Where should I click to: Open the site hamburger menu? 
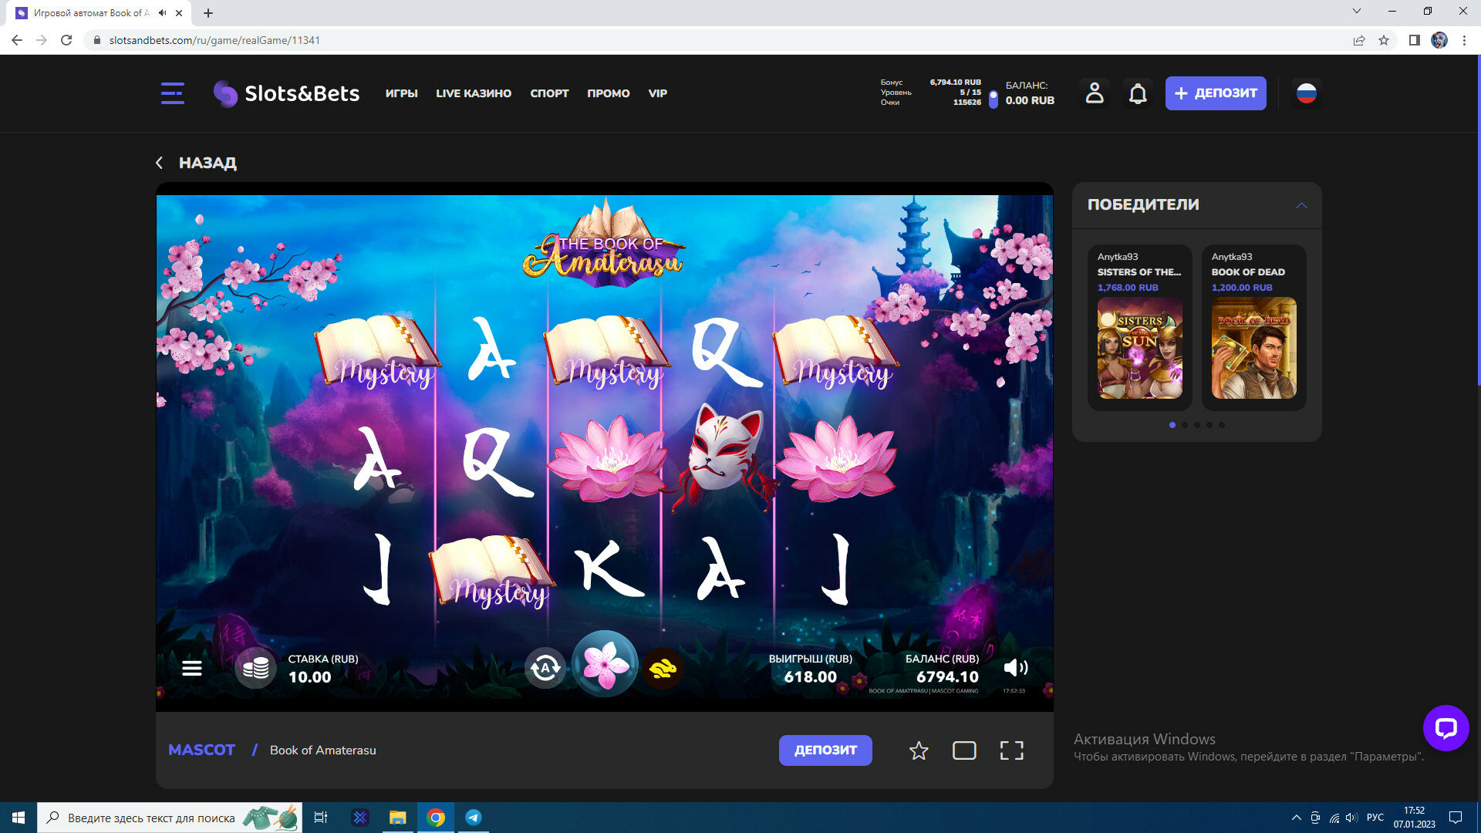coord(172,93)
